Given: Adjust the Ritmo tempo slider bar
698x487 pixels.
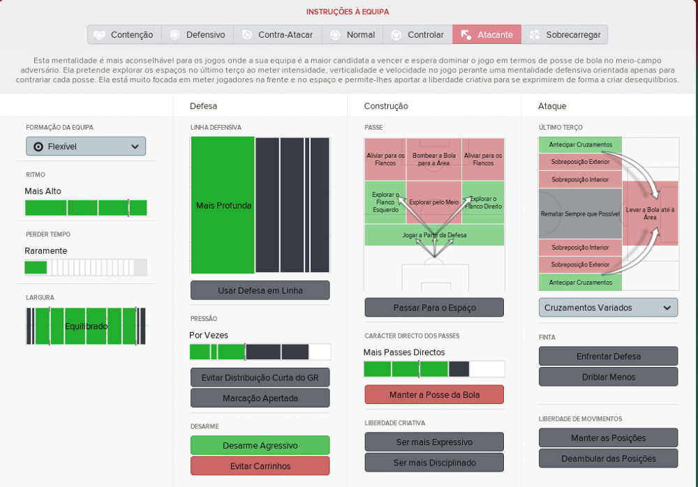Looking at the screenshot, I should 86,208.
